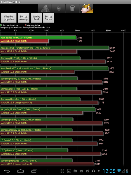Open the recent apps button
Screen dimensions: 131x175
click(34, 171)
